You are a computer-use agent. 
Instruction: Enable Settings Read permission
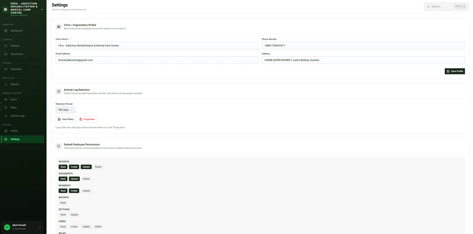(x=63, y=215)
